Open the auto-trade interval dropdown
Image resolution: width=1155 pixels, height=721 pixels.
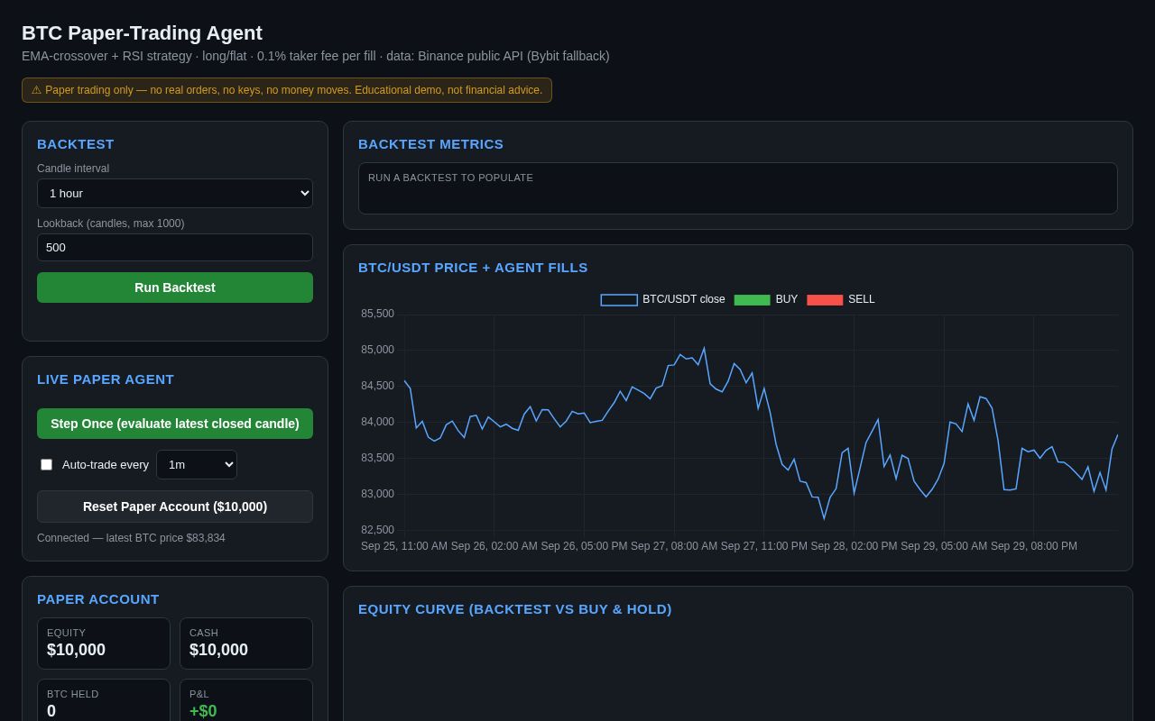click(x=197, y=464)
